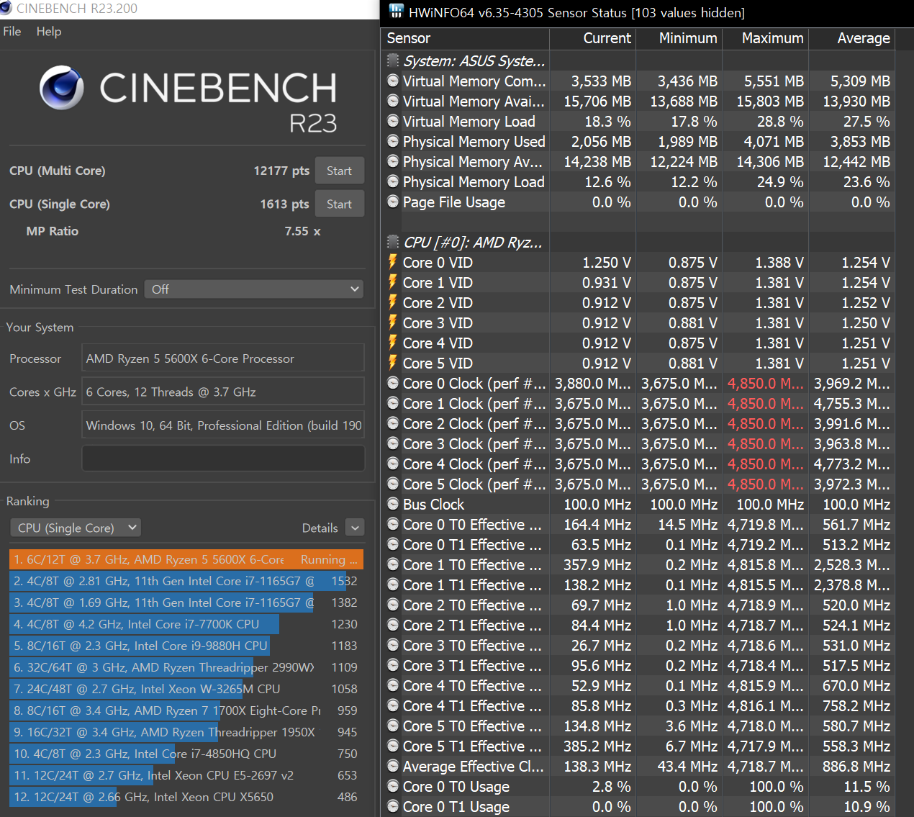Click the sensor icon for Average Effective Clock
The image size is (914, 817).
(393, 766)
